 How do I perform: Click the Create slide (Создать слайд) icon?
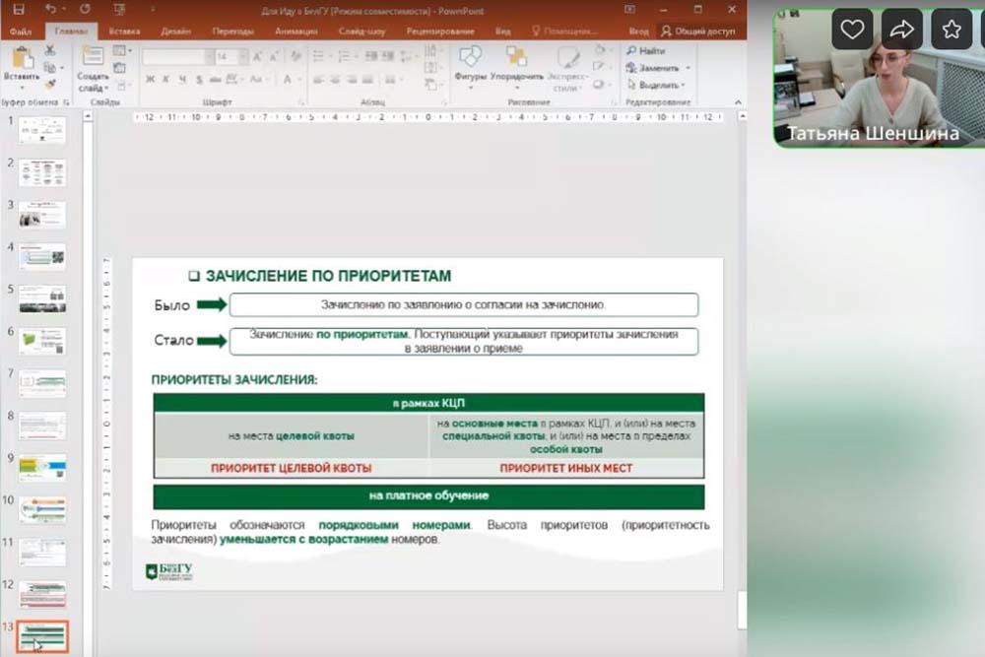(93, 65)
